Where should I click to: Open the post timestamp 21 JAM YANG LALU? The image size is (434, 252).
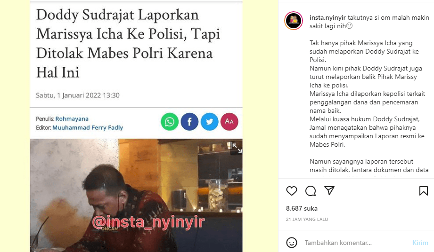pos(307,220)
